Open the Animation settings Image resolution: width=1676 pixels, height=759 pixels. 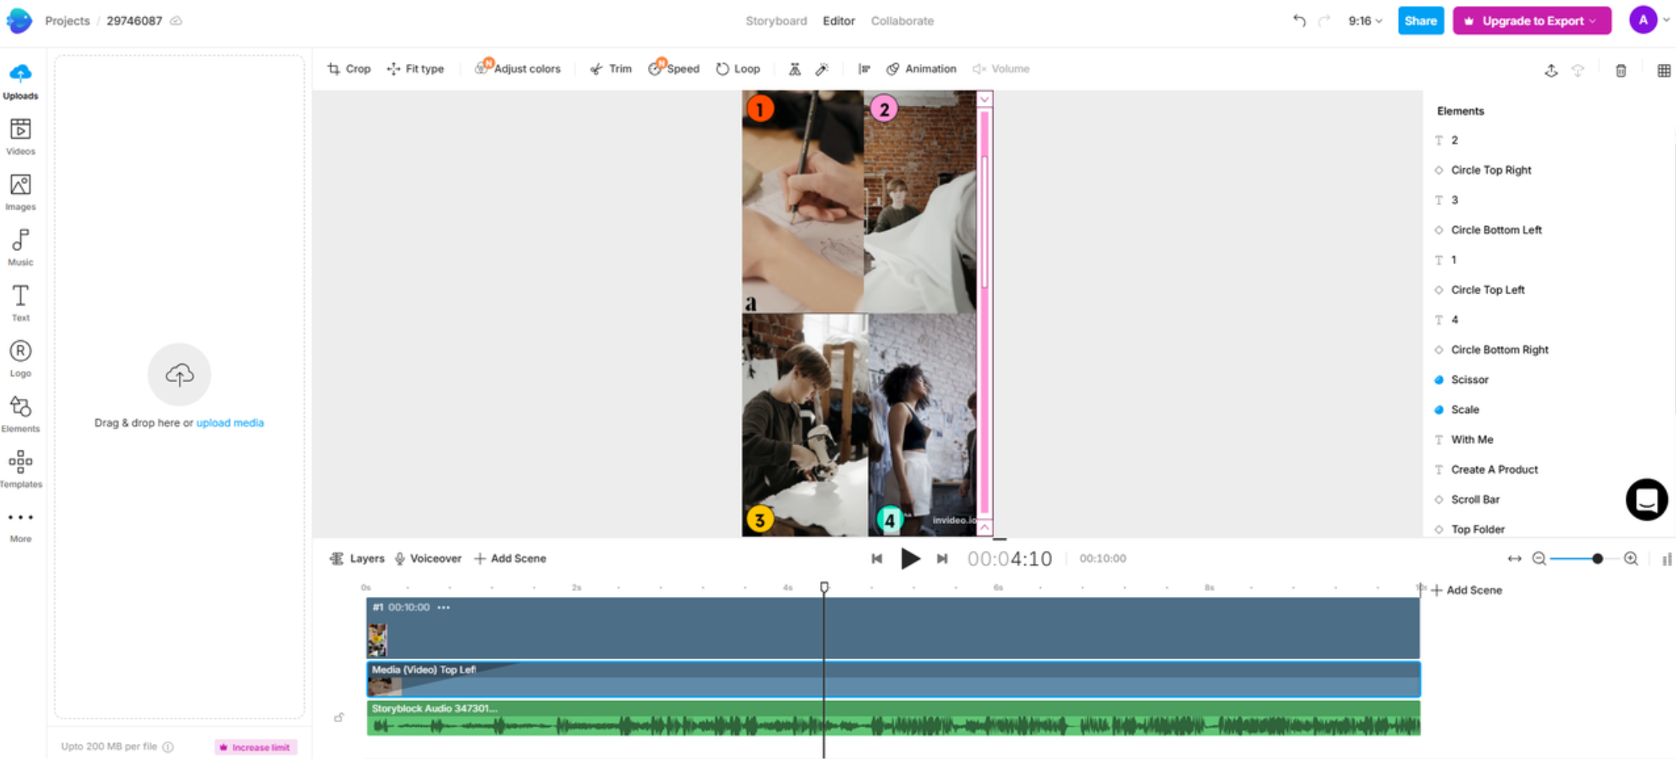921,69
